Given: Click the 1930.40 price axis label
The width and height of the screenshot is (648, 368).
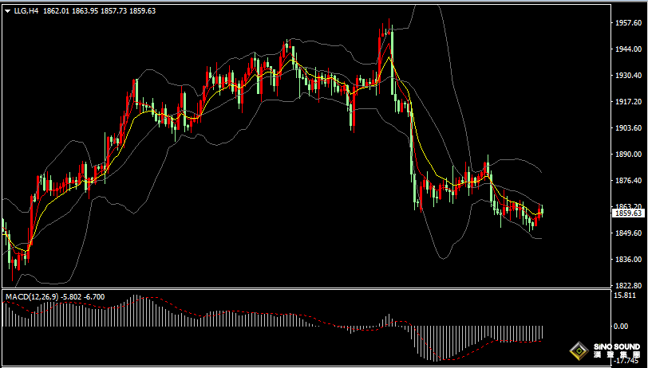Looking at the screenshot, I should (x=629, y=76).
